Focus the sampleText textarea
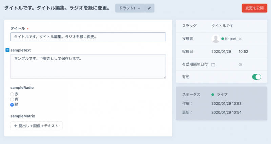The width and height of the screenshot is (271, 144). pyautogui.click(x=88, y=66)
